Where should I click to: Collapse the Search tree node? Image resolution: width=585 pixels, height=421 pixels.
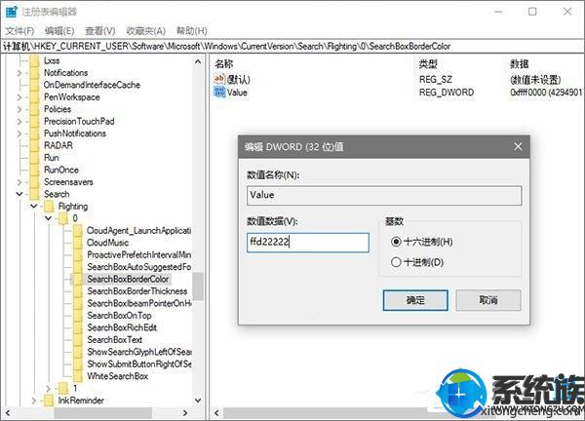pos(19,194)
